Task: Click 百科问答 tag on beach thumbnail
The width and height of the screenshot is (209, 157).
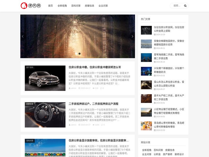Action: pyautogui.click(x=30, y=141)
